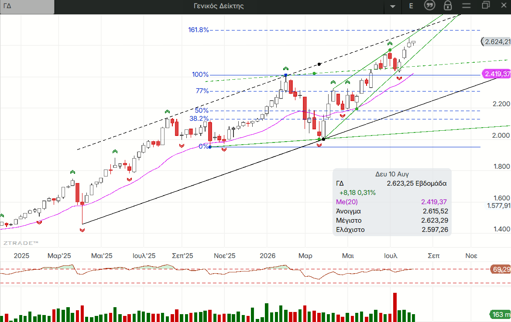Click the Με(20) moving average label

(x=347, y=202)
